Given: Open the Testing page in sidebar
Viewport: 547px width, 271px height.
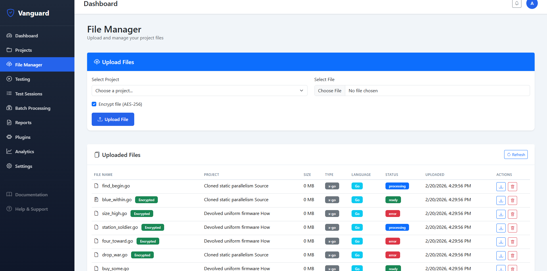Looking at the screenshot, I should coord(22,79).
